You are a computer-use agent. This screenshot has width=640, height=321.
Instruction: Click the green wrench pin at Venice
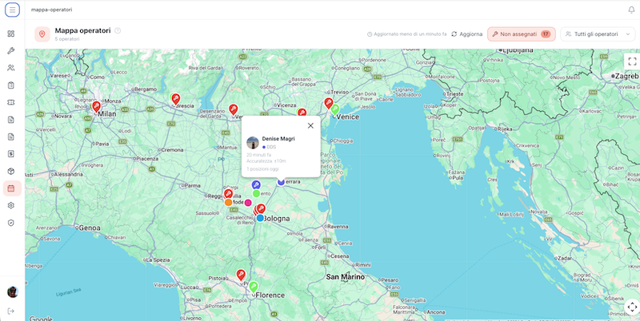[335, 109]
